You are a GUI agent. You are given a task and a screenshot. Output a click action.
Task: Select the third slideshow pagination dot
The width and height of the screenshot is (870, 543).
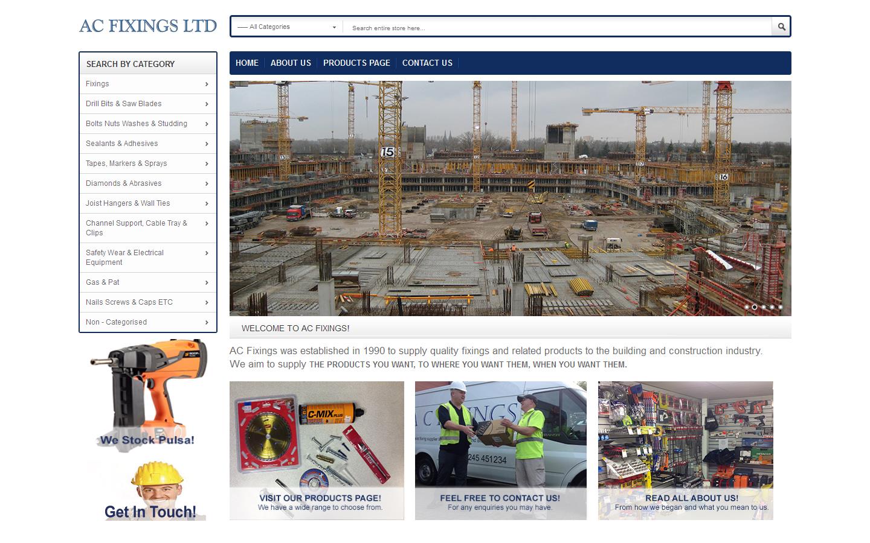764,307
